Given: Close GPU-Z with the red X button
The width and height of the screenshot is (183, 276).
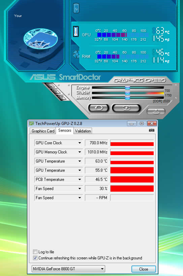Looking at the screenshot, I should (152, 124).
